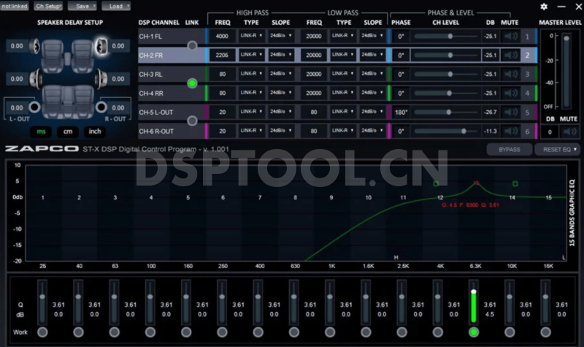Screen dimensions: 584x347
Task: Select the front left speaker icon
Action: (34, 46)
